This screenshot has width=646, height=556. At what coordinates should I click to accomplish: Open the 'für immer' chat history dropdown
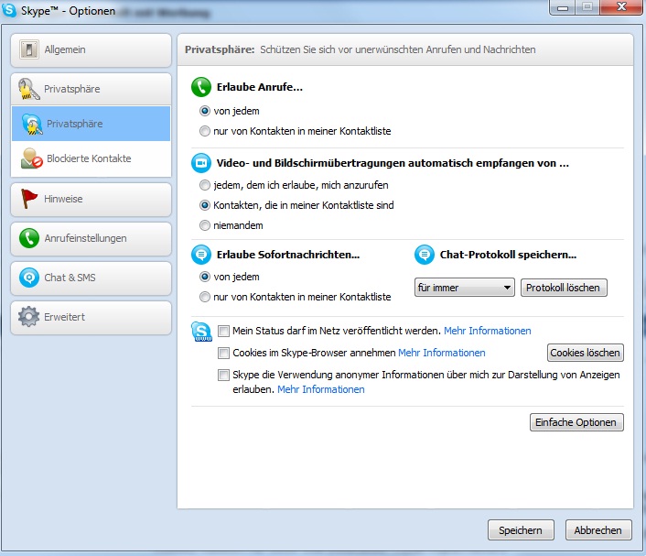click(x=464, y=288)
